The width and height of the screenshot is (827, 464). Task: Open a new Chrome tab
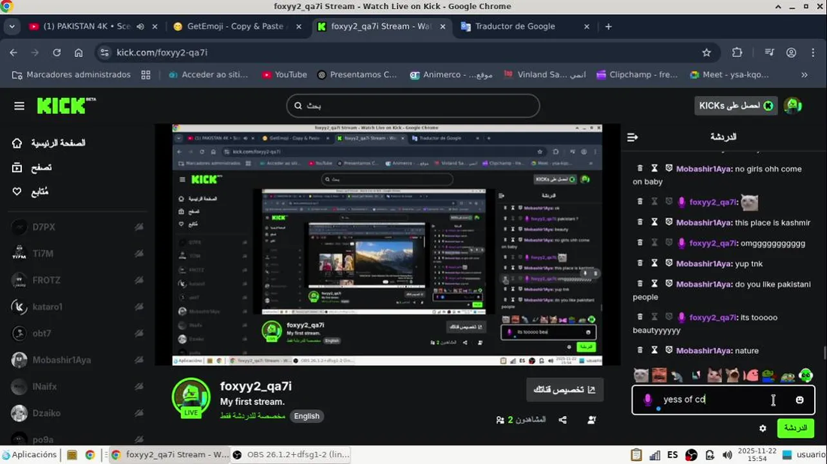[608, 26]
